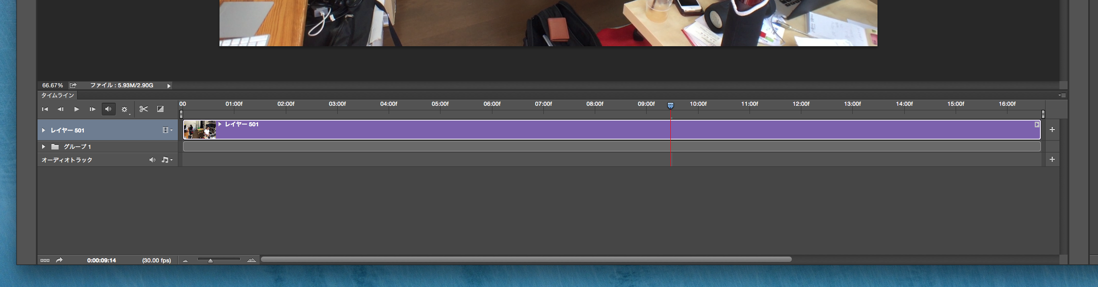This screenshot has height=287, width=1098.
Task: Expand レイヤー 501 track properties
Action: pyautogui.click(x=43, y=130)
